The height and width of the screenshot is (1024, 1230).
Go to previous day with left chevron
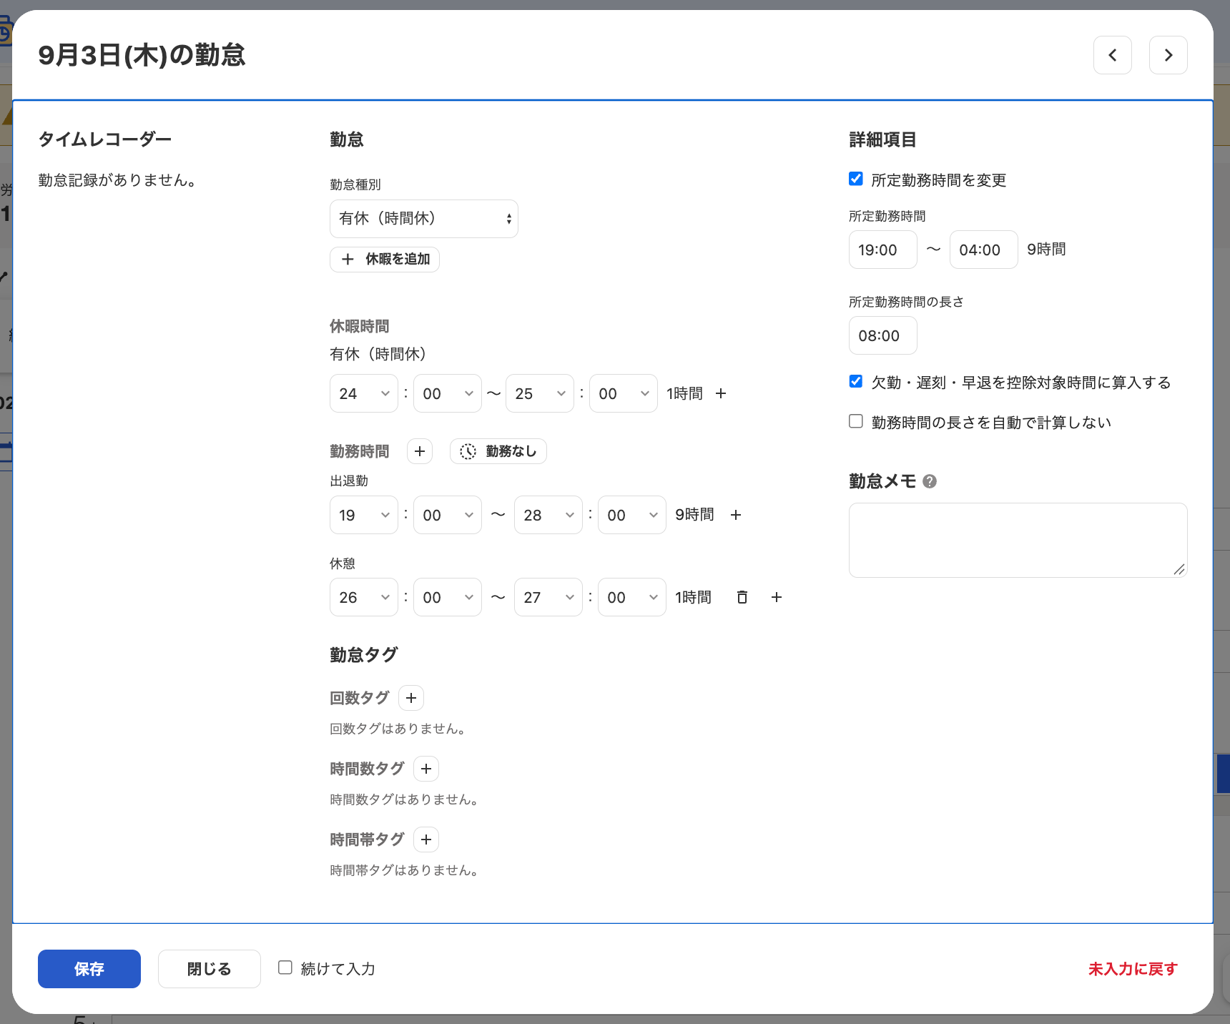[1112, 55]
